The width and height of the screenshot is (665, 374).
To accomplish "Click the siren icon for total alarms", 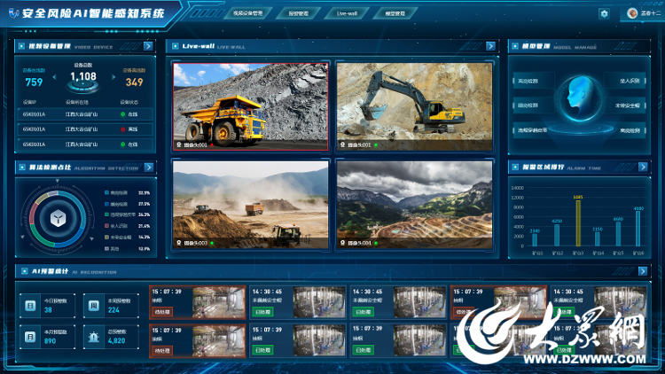I will tap(94, 337).
